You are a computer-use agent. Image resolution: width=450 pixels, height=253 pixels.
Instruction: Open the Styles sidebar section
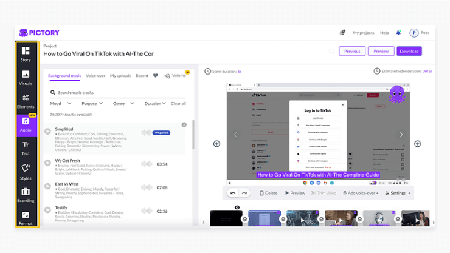point(26,172)
